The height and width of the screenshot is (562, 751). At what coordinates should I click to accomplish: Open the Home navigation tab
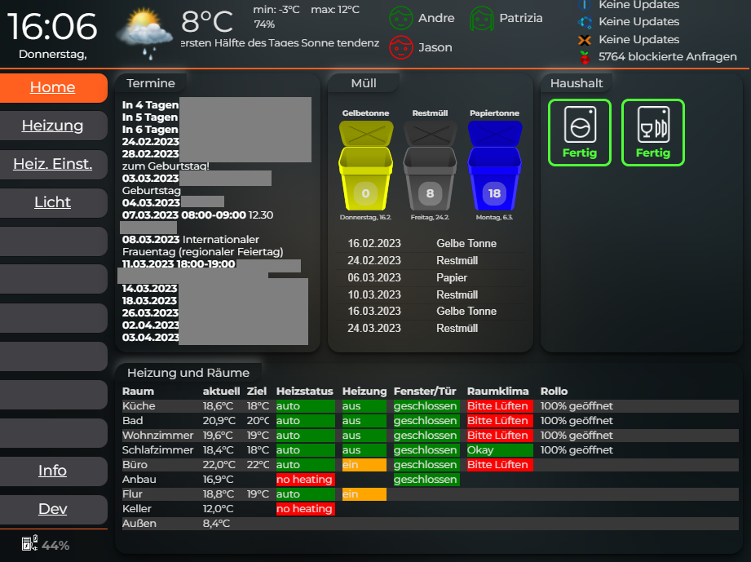click(54, 87)
